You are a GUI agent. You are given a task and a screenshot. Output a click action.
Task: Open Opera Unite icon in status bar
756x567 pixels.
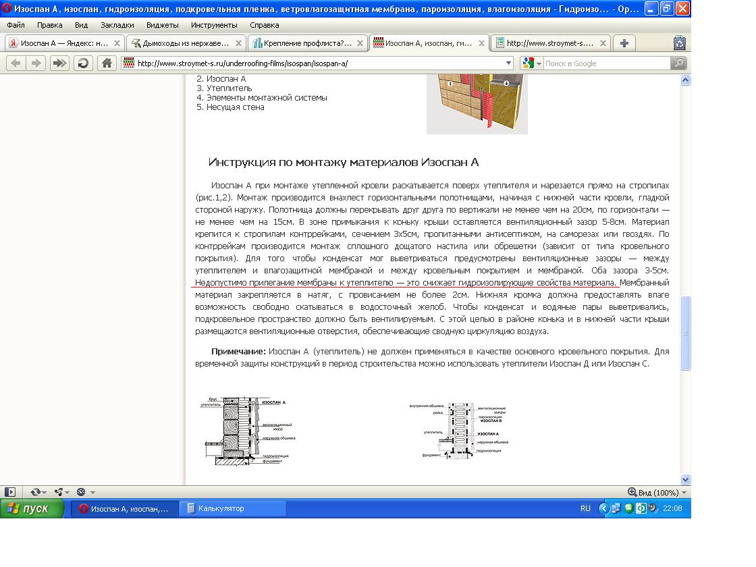[x=59, y=492]
